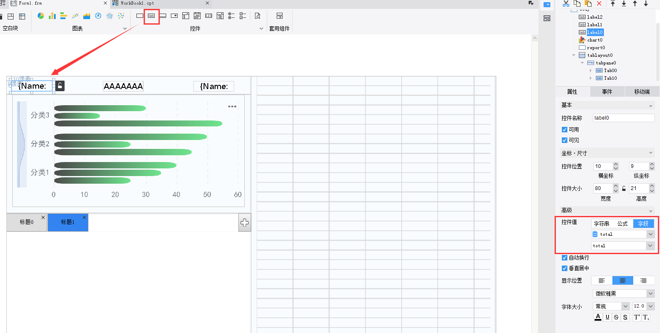Choose the number input widget icon

pyautogui.click(x=209, y=16)
